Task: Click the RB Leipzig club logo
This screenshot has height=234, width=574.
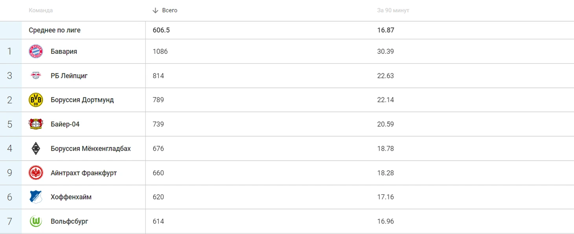Action: 36,76
